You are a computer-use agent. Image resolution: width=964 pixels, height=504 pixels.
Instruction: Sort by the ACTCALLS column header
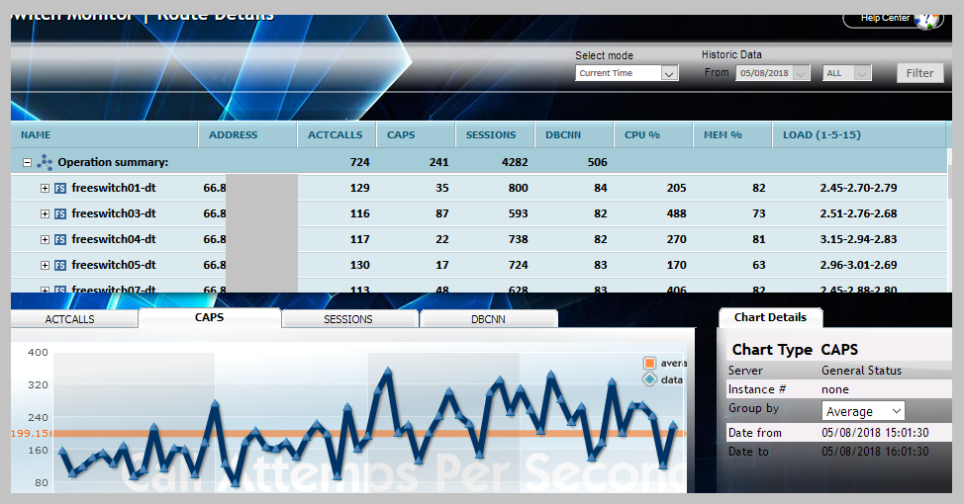[337, 135]
